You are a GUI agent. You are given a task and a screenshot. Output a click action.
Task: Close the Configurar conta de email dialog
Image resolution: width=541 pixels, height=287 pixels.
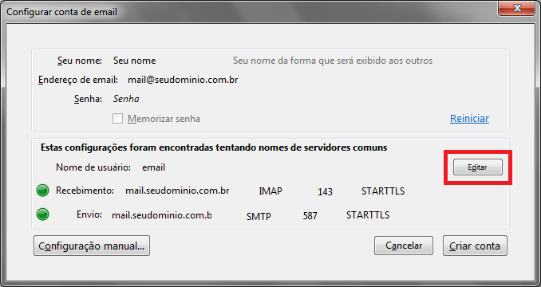click(x=516, y=8)
